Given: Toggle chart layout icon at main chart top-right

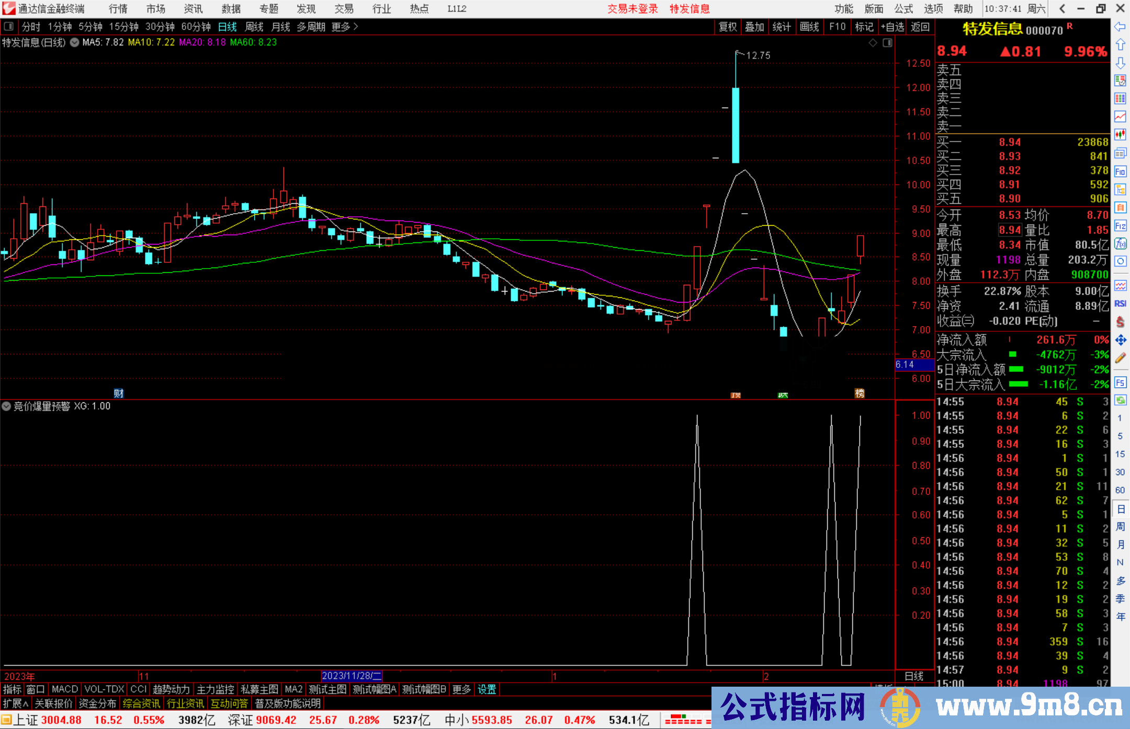Looking at the screenshot, I should 887,43.
